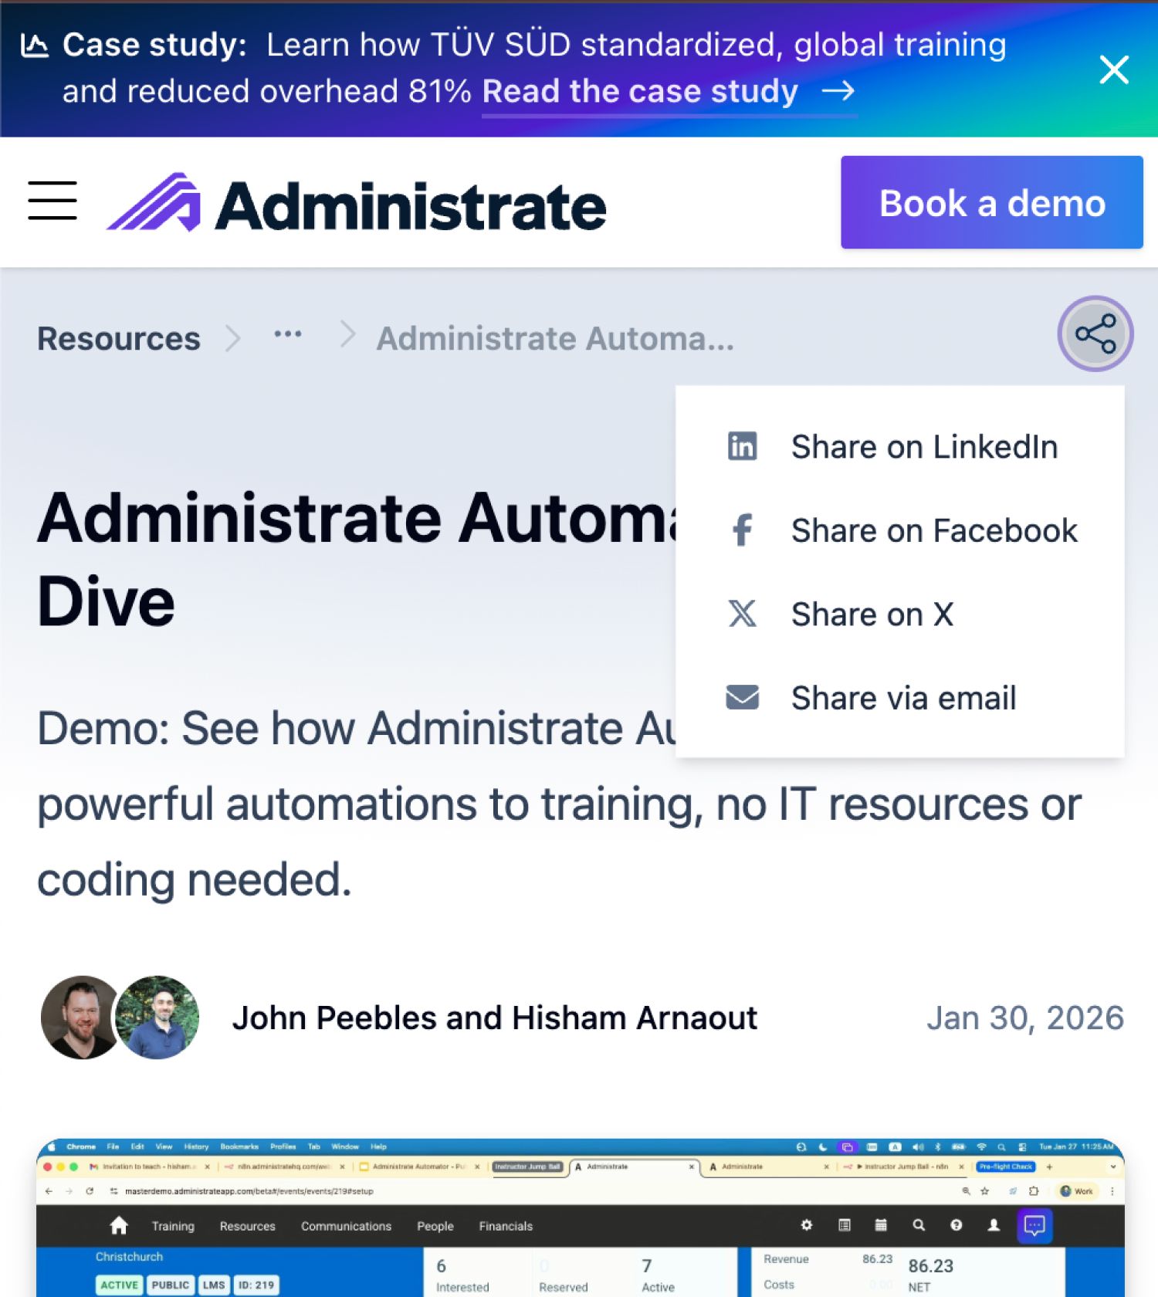Click the gear icon in the demo screenshot

[807, 1225]
